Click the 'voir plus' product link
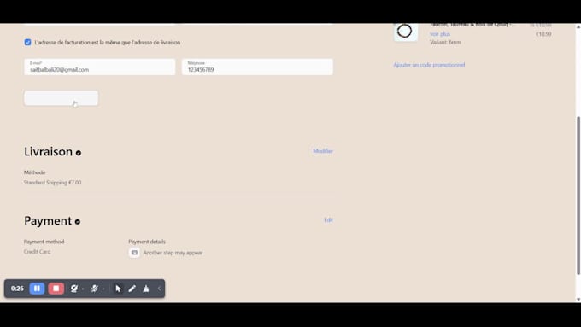 point(440,34)
